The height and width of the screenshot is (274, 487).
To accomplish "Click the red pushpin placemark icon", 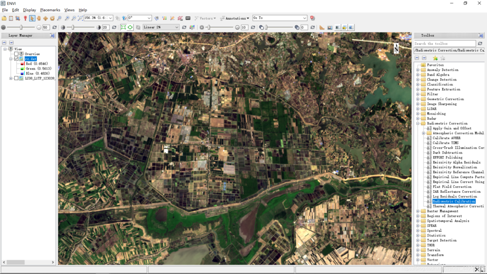I will 25,18.
